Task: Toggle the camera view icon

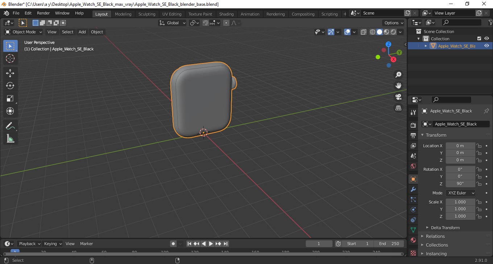Action: pyautogui.click(x=398, y=97)
